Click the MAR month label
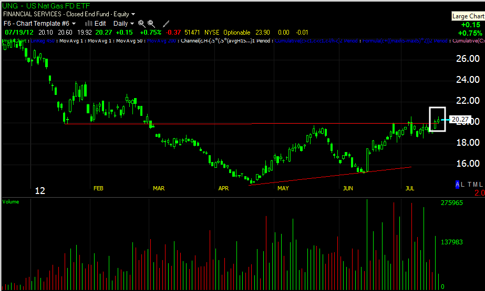The image size is (485, 291). click(159, 188)
